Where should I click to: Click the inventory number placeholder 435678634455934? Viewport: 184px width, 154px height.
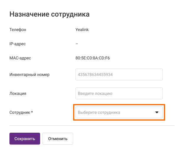pyautogui.click(x=95, y=74)
